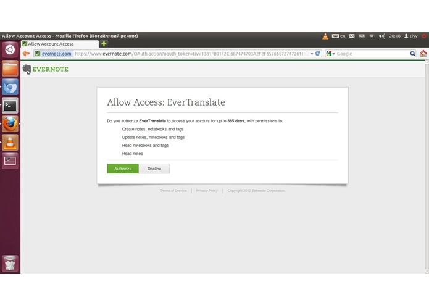This screenshot has height=305, width=429.
Task: Open the Wi-Fi network indicator
Action: 372,36
